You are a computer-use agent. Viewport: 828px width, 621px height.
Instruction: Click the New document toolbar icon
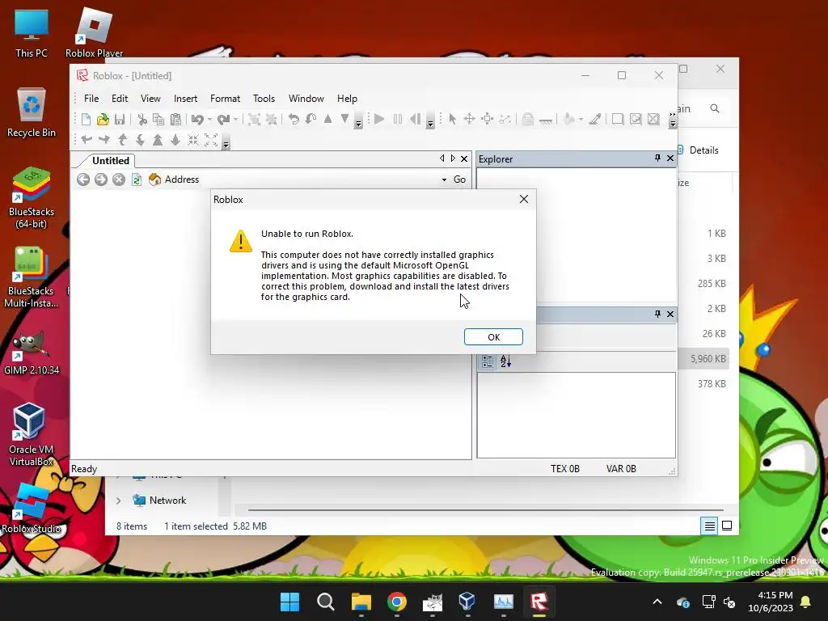pos(86,120)
